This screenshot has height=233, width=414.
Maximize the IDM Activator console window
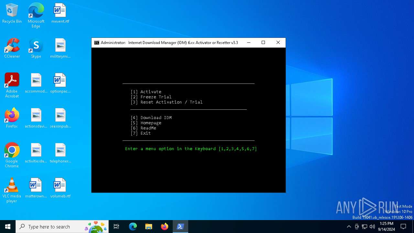click(263, 43)
